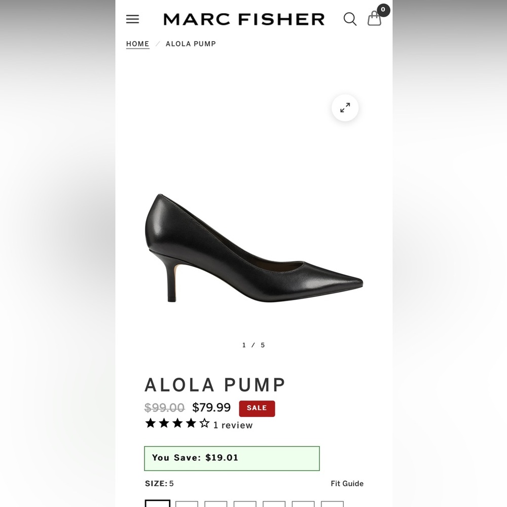Open the breadcrumb separator path
Image resolution: width=507 pixels, height=507 pixels.
tap(157, 44)
